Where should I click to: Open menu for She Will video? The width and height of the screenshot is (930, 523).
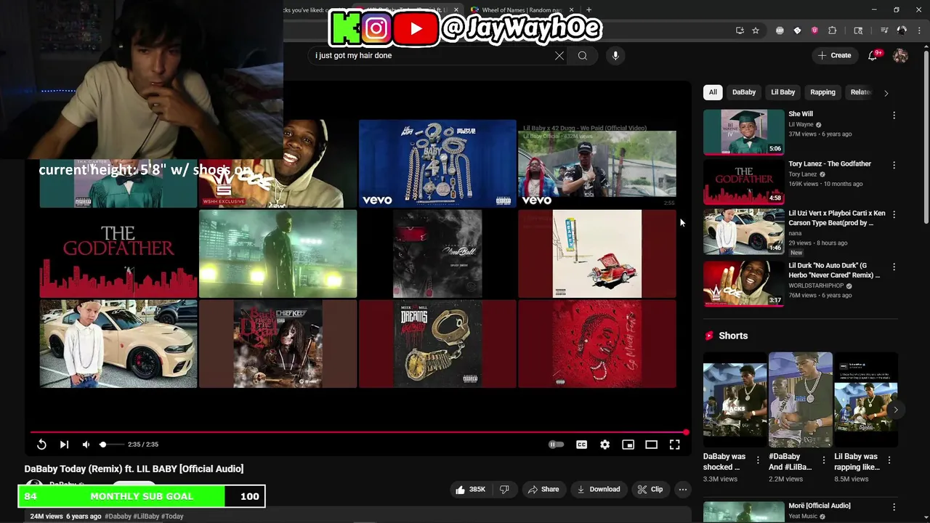tap(894, 115)
